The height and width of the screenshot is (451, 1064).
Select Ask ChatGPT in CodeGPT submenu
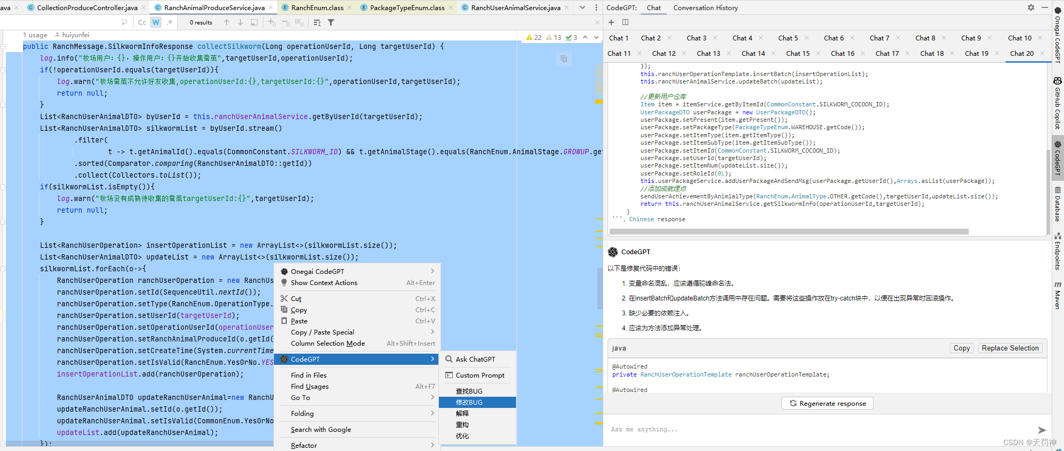click(x=478, y=359)
